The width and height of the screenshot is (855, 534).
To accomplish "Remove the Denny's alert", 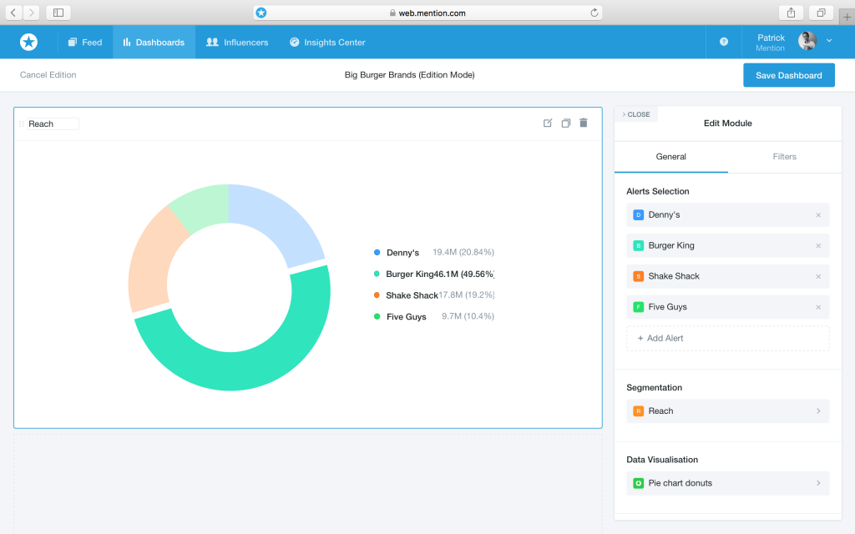I will 818,215.
